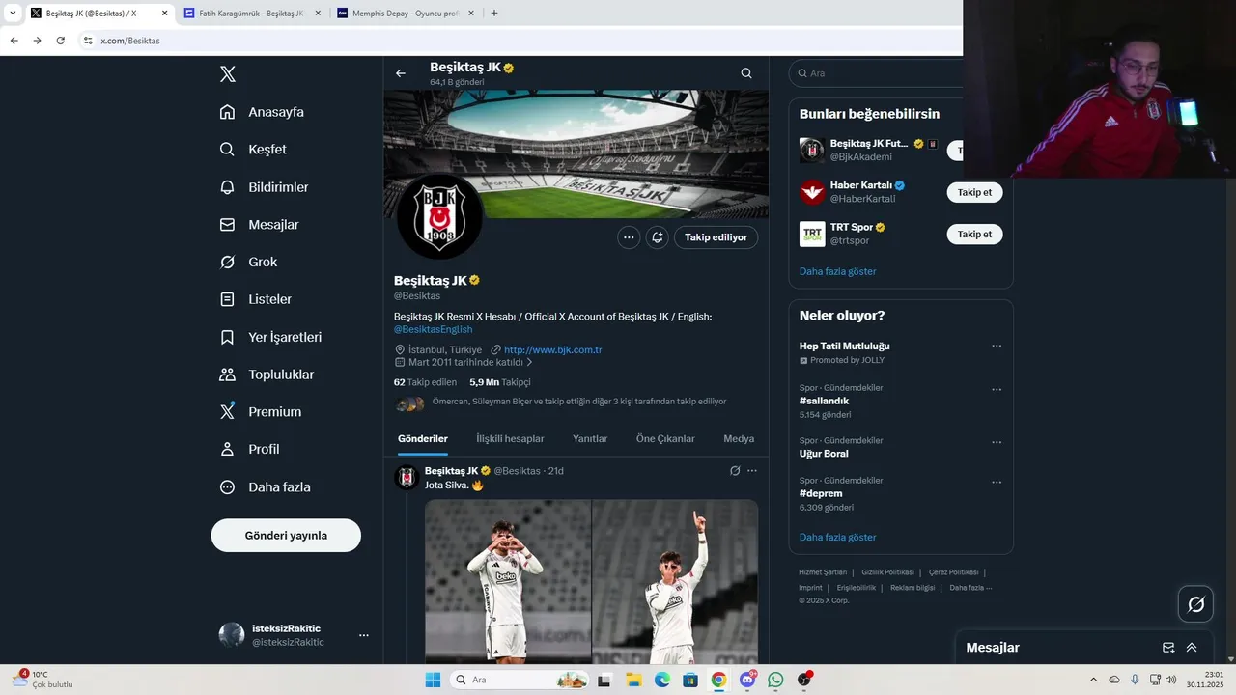1236x695 pixels.
Task: Open Topluluklar in the sidebar
Action: [267, 375]
